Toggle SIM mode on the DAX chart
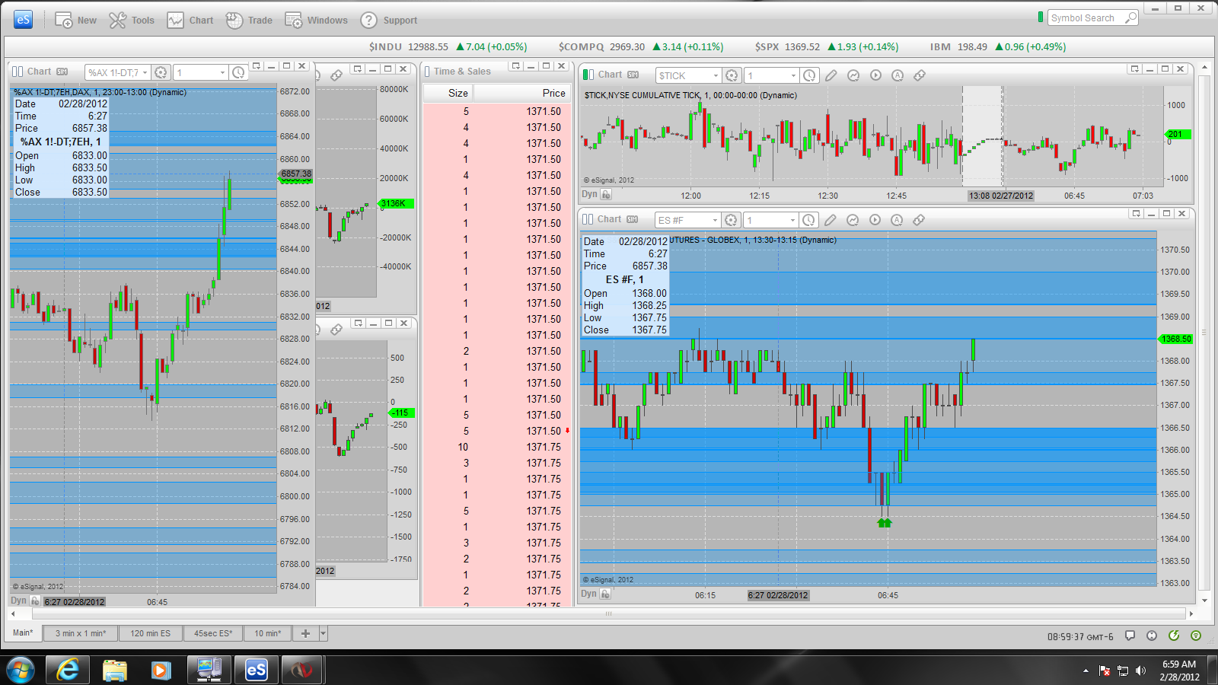 point(62,72)
